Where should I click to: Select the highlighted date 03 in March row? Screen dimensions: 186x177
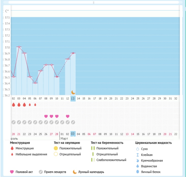tap(73, 134)
